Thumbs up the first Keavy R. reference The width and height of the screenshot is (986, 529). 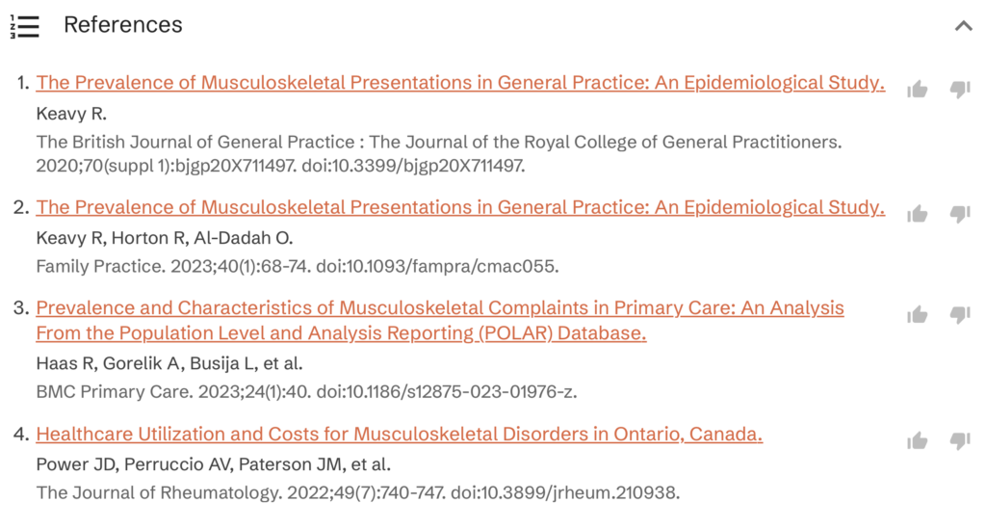click(918, 90)
